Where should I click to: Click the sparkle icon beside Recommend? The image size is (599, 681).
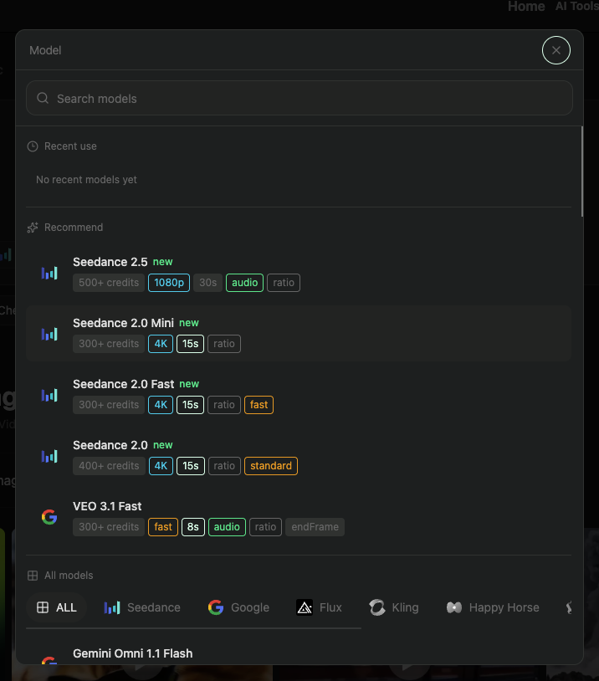coord(33,228)
